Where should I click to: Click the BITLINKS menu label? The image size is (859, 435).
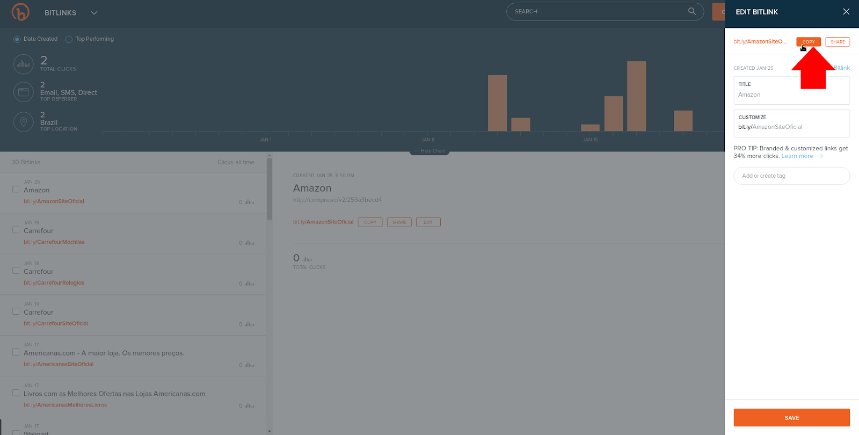(60, 13)
